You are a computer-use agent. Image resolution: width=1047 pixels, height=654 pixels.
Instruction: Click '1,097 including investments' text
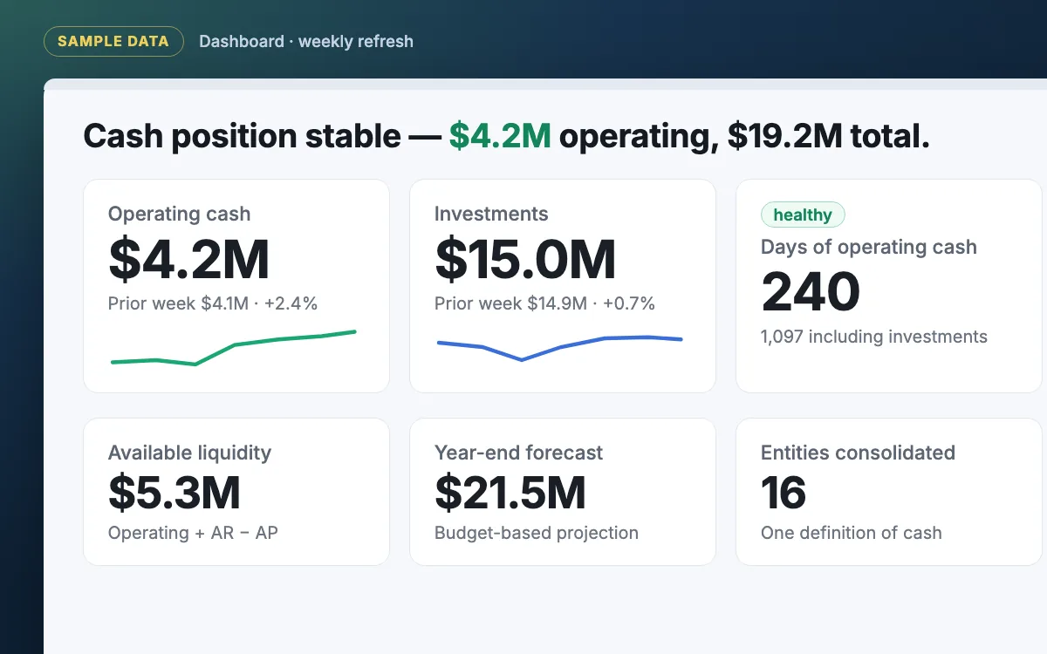coord(874,337)
